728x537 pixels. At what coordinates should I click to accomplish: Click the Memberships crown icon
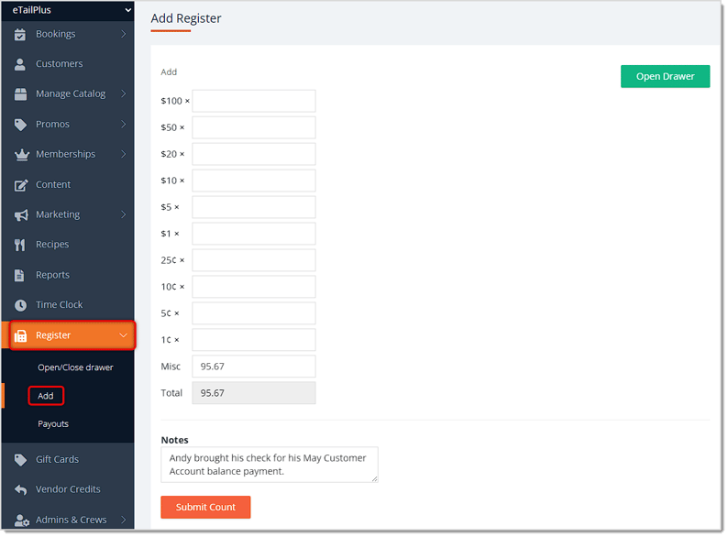(x=21, y=155)
